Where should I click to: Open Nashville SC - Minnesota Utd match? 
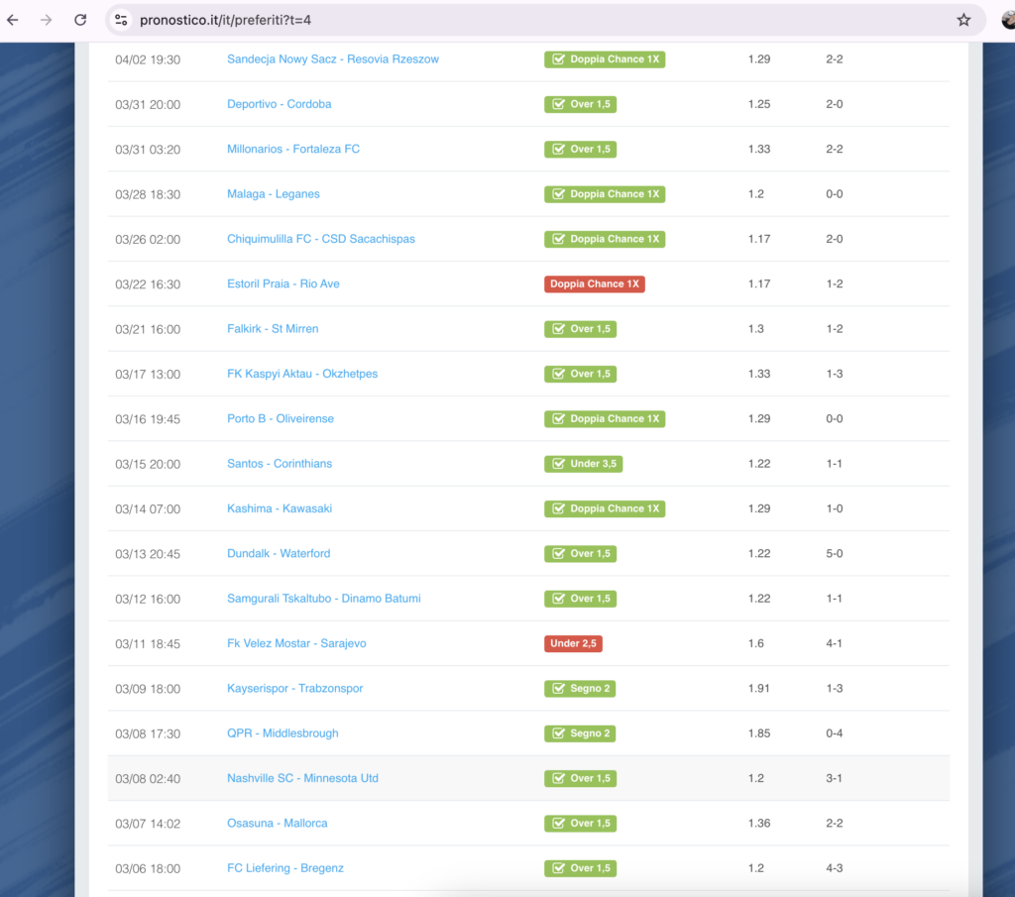[x=302, y=778]
